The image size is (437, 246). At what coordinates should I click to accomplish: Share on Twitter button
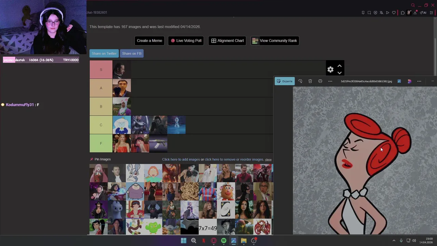click(x=104, y=53)
